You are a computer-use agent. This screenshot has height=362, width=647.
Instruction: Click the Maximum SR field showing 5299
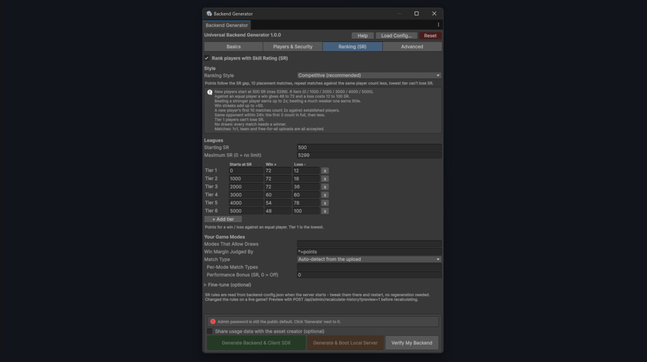tap(369, 155)
